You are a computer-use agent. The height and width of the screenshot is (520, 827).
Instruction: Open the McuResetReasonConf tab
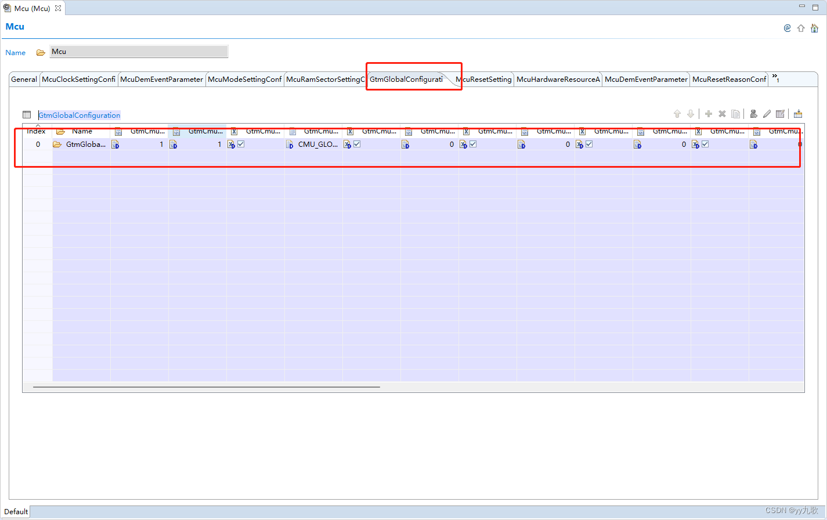click(x=730, y=80)
